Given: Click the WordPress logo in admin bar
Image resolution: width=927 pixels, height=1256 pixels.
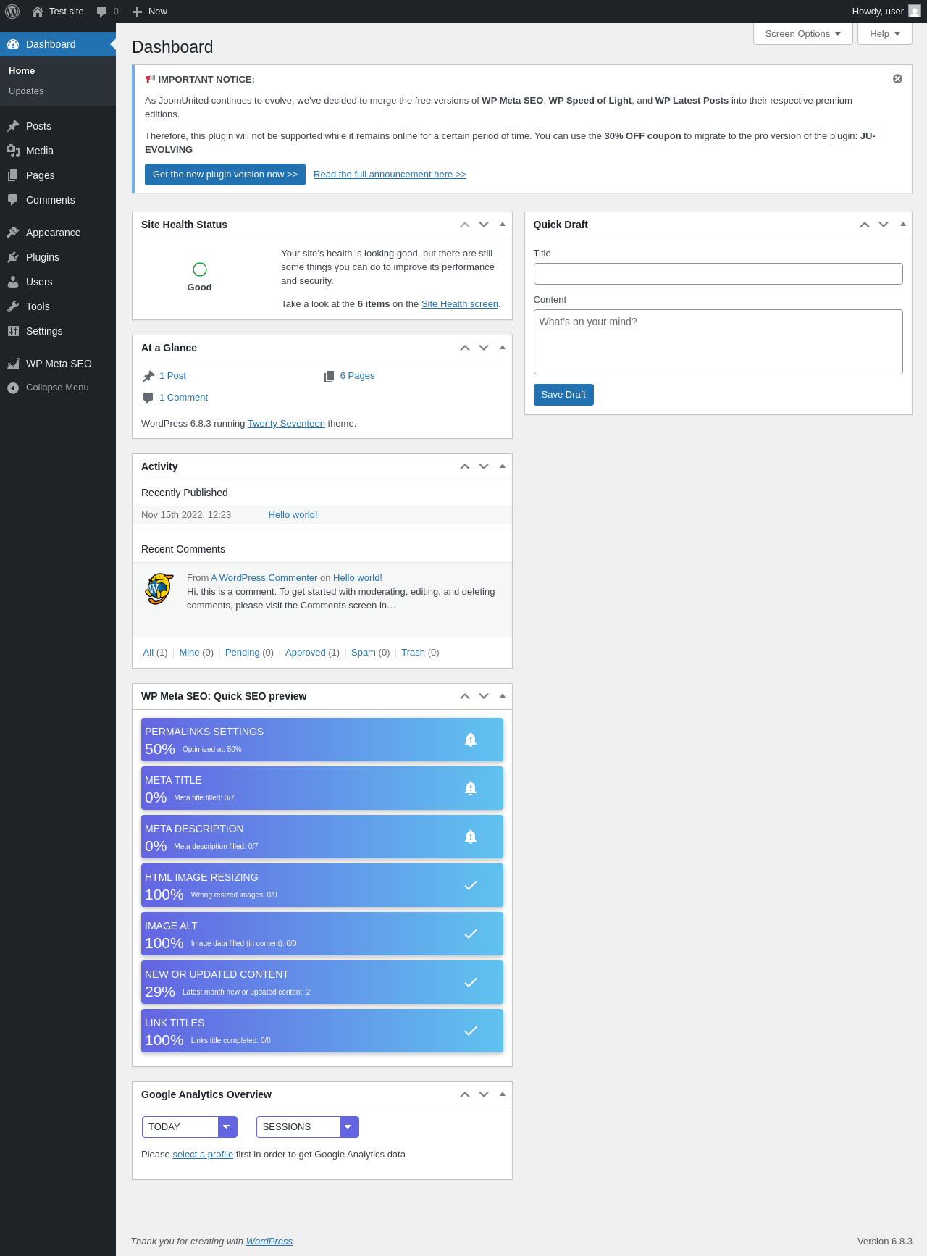Looking at the screenshot, I should click(x=12, y=12).
